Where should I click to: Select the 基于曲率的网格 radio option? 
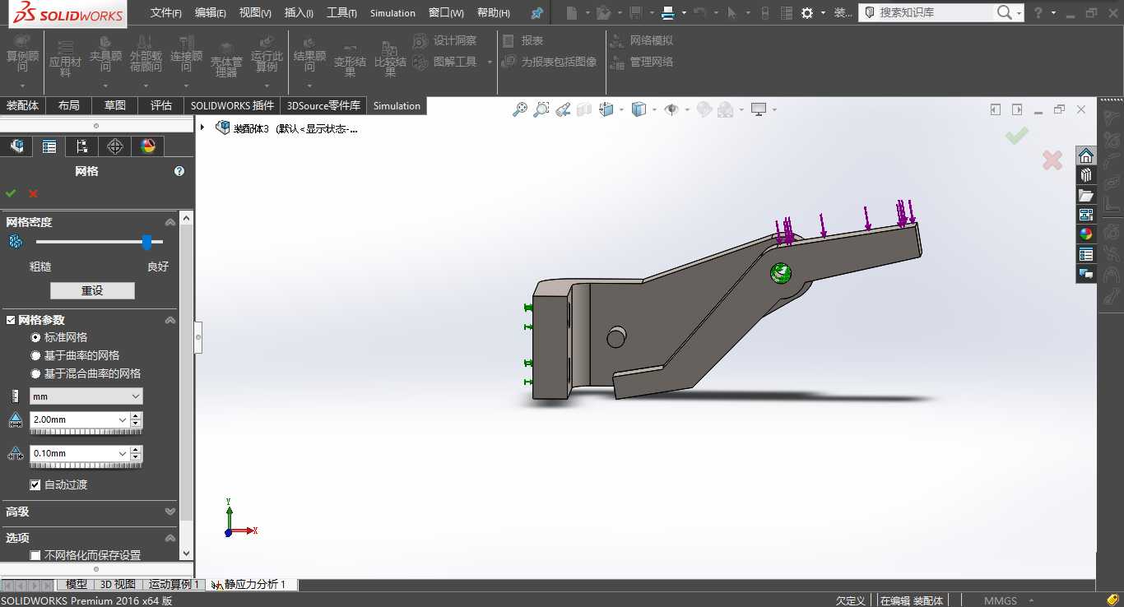click(35, 355)
